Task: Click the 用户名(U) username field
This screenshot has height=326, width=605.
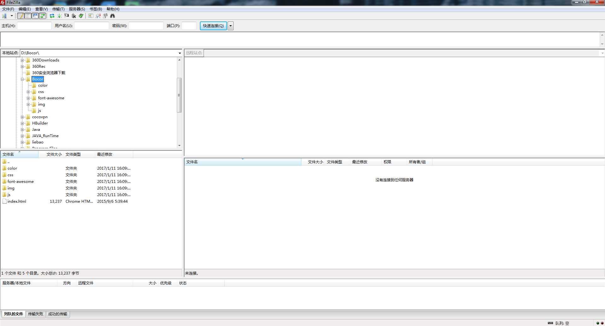Action: 91,26
